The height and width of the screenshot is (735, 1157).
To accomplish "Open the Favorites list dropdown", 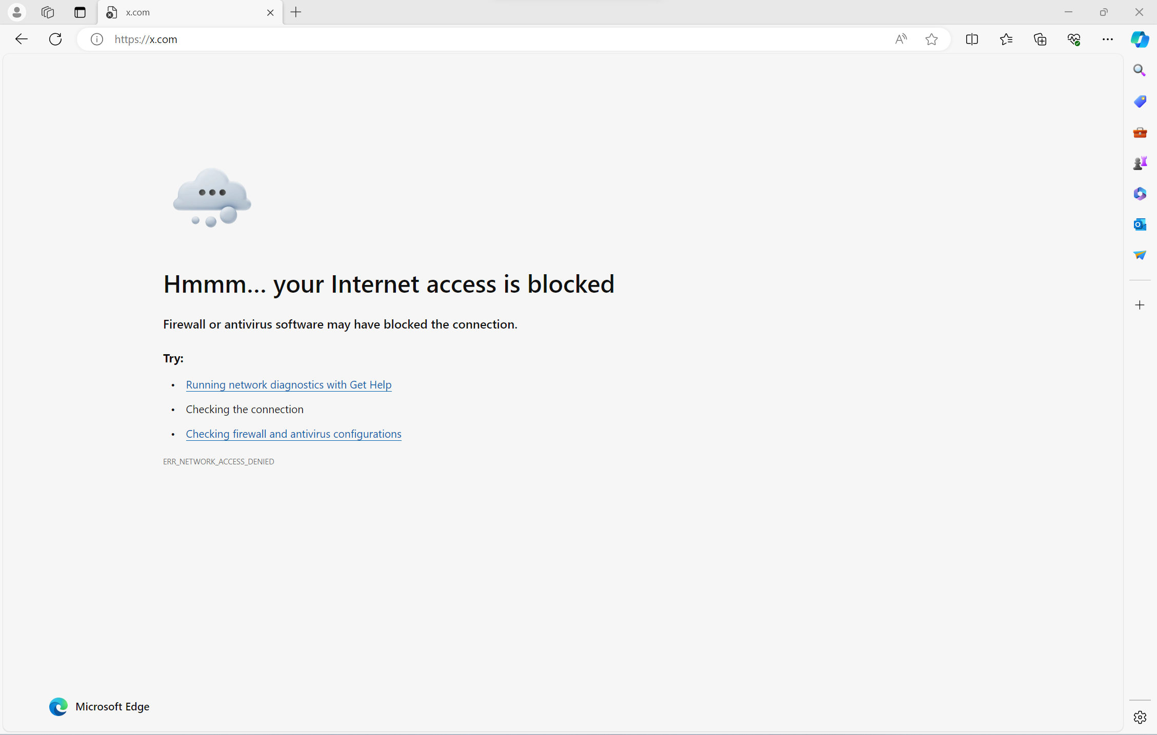I will (1006, 39).
